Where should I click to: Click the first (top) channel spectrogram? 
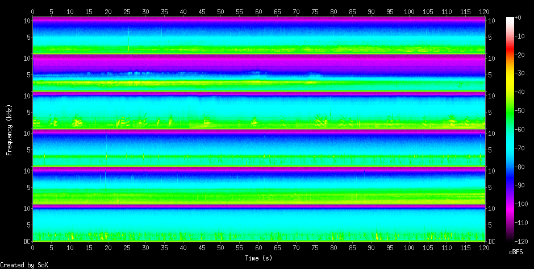258,35
